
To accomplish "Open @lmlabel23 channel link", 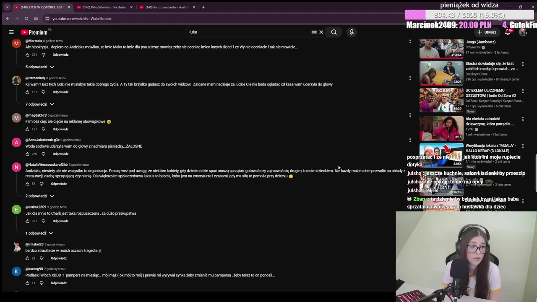I will (34, 245).
